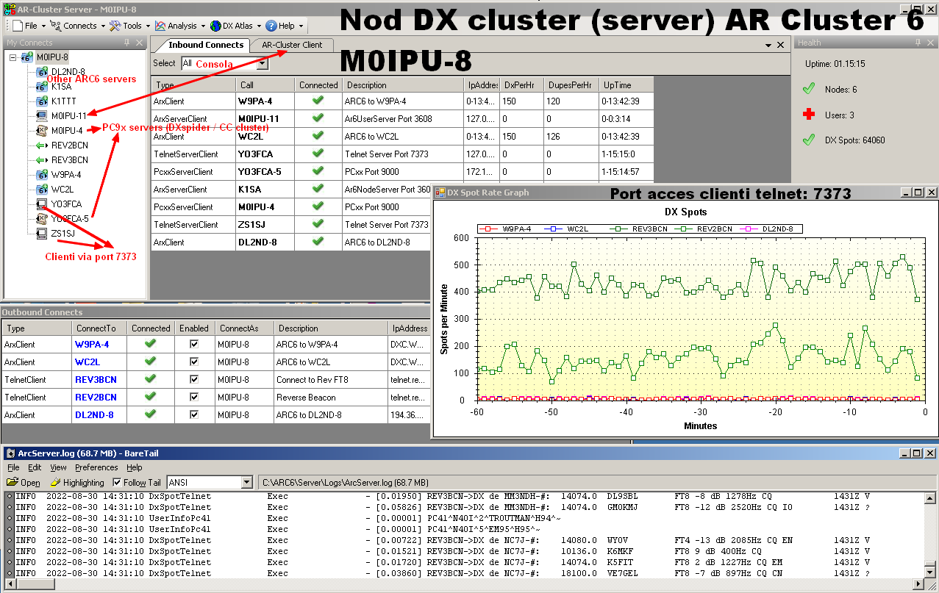939x593 pixels.
Task: Open the Analysis toolbar dropdown
Action: 203,26
